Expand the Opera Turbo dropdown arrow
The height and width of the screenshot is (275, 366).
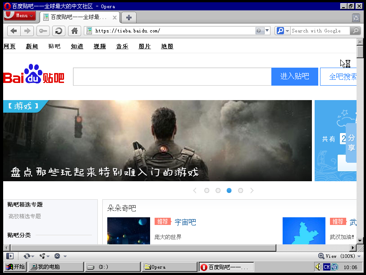tap(65, 257)
